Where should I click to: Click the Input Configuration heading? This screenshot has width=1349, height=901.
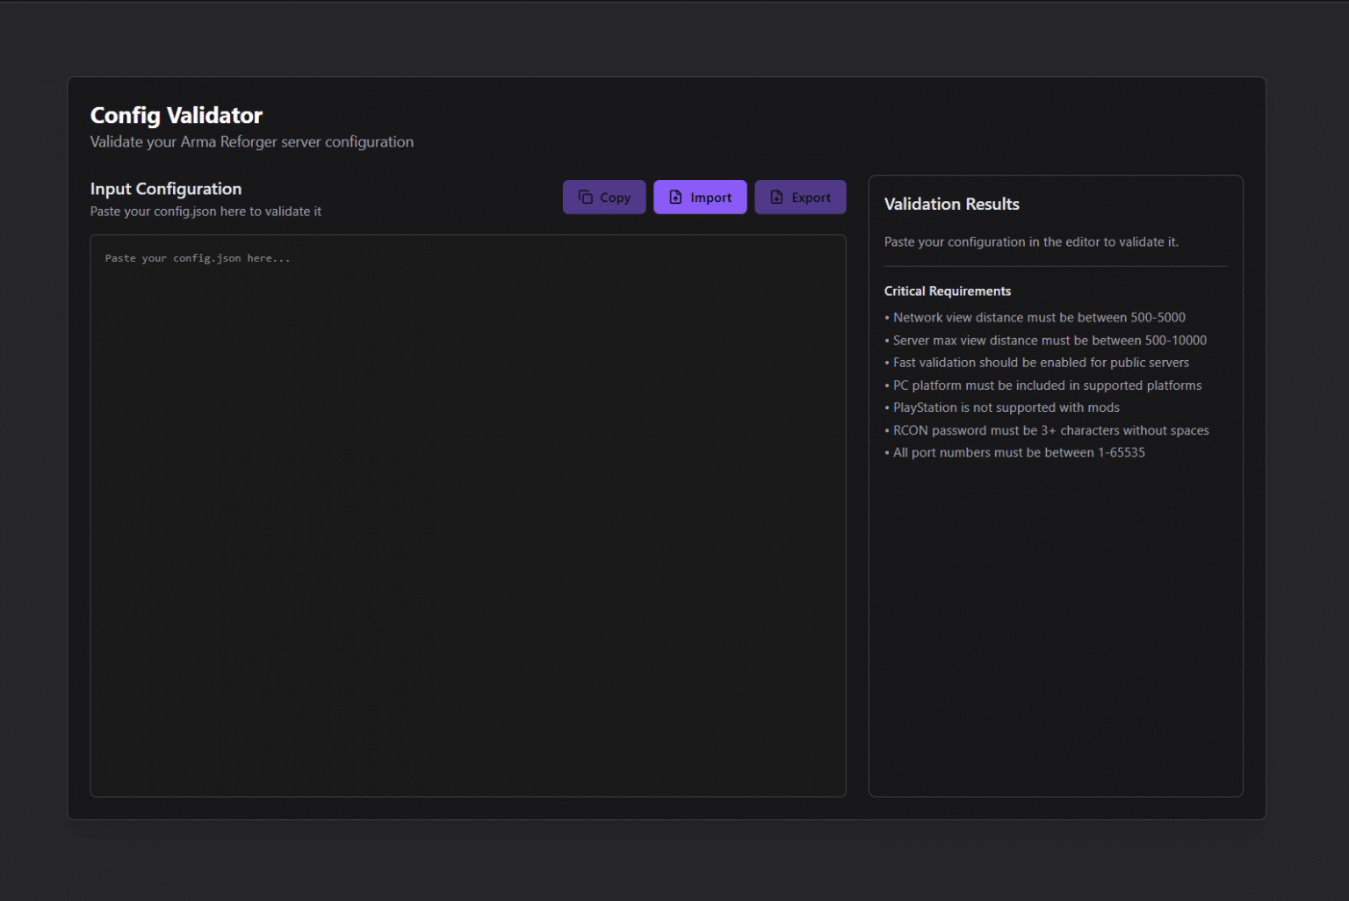coord(165,189)
